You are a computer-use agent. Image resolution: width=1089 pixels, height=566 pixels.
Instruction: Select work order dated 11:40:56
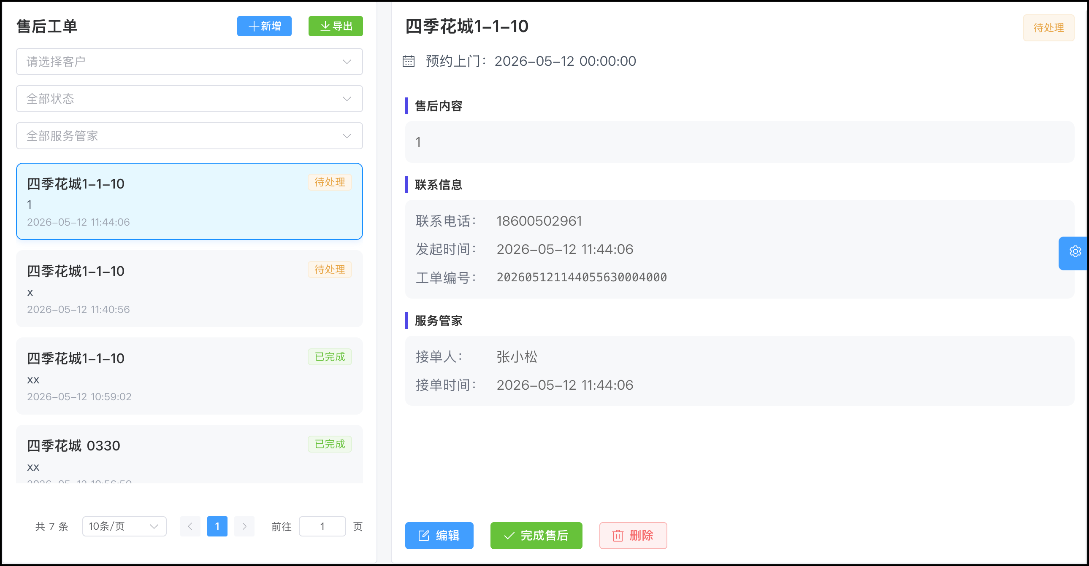pos(190,289)
